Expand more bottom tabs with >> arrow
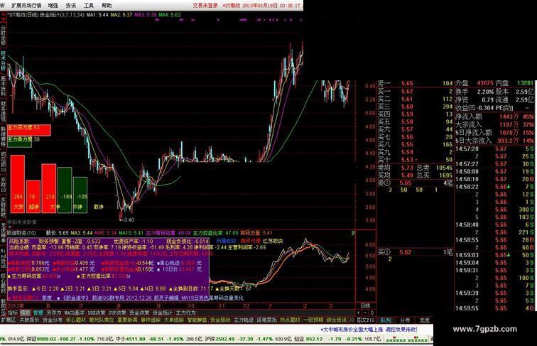This screenshot has width=537, height=346. coord(352,320)
